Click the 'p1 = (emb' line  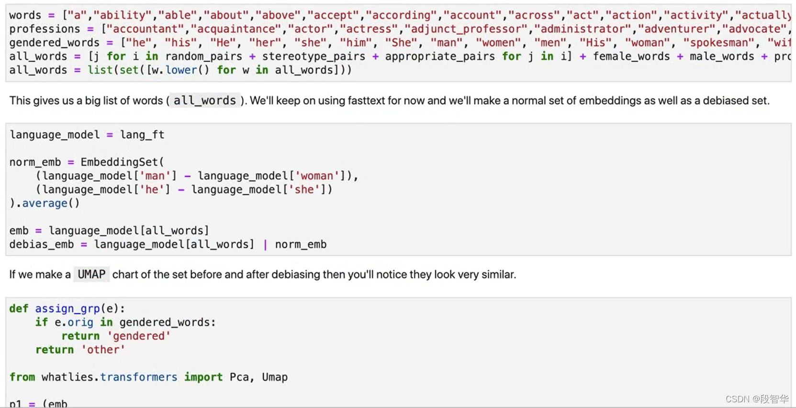38,404
